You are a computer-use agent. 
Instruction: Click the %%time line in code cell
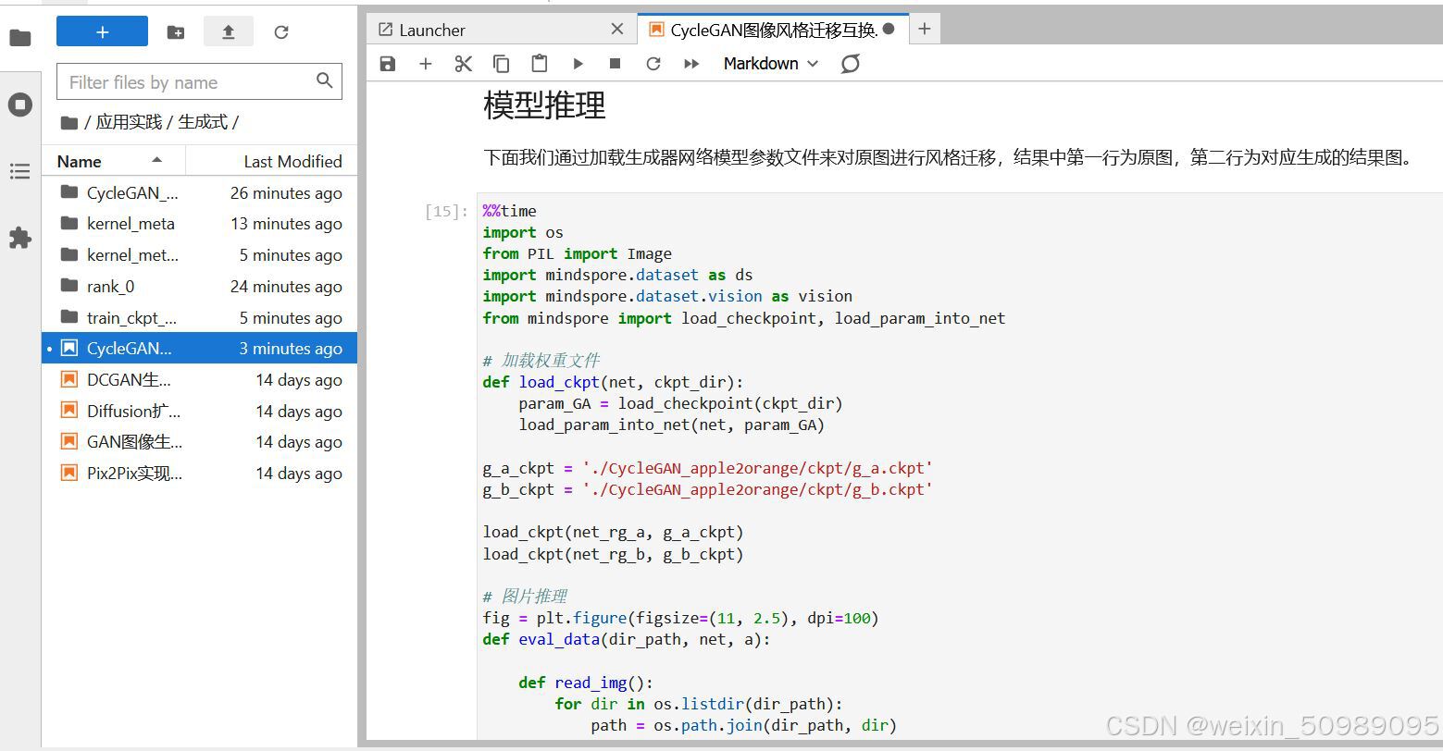click(509, 211)
